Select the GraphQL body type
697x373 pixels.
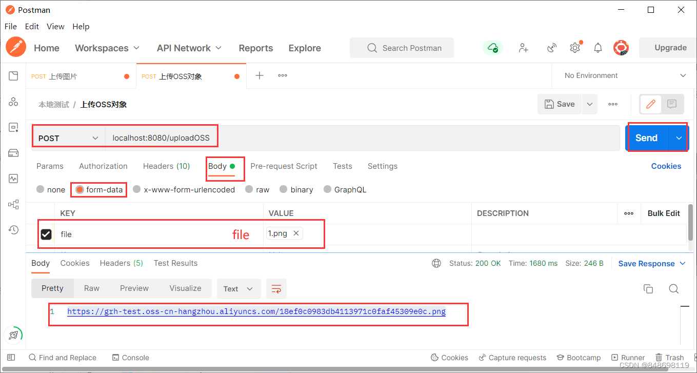pos(327,189)
